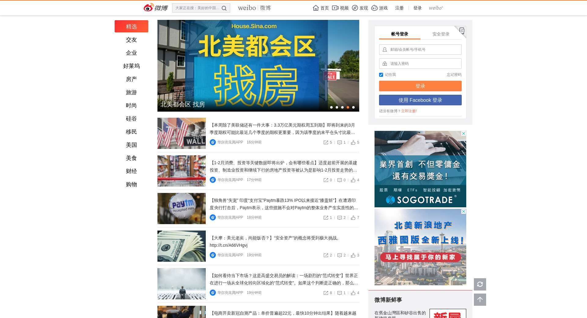Select the first carousel dot indicator
The width and height of the screenshot is (587, 318).
331,107
